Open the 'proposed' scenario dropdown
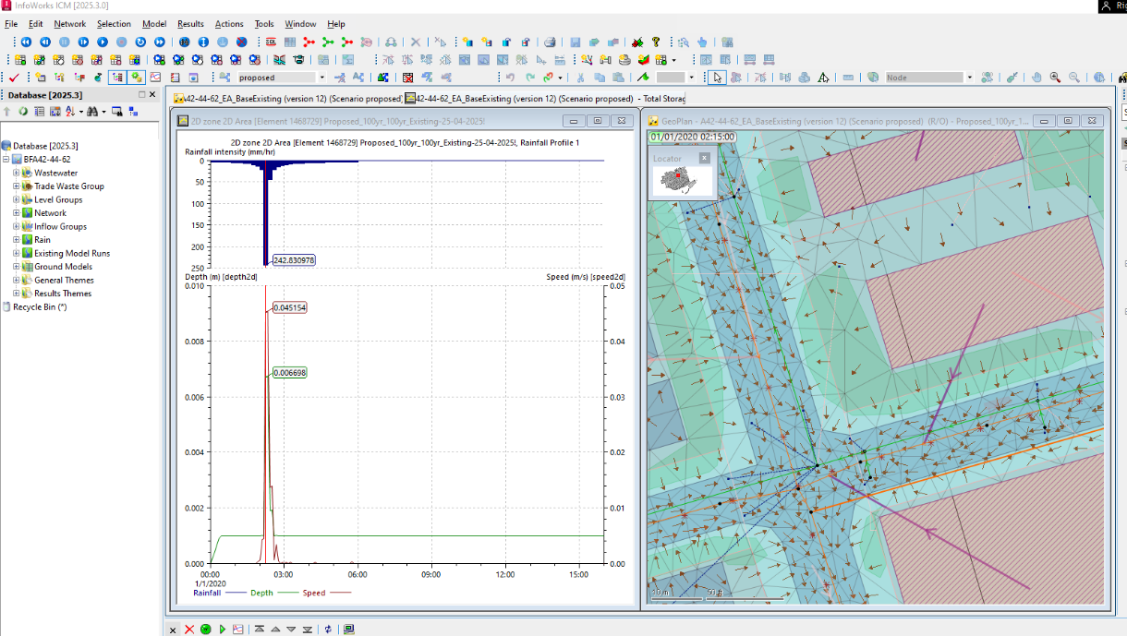The height and width of the screenshot is (636, 1127). 321,78
